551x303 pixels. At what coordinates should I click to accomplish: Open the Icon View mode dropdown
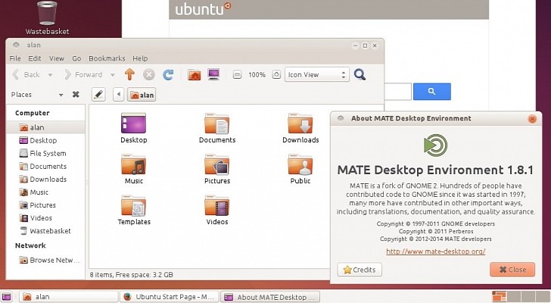[316, 75]
